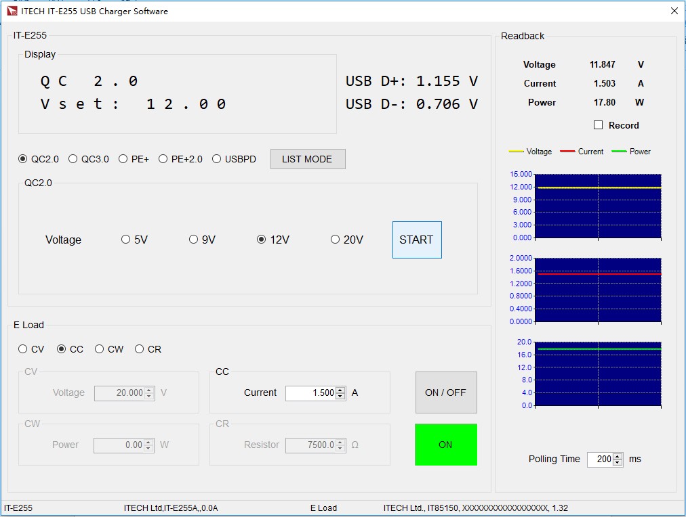Increase Polling Time with up arrow

click(x=618, y=456)
